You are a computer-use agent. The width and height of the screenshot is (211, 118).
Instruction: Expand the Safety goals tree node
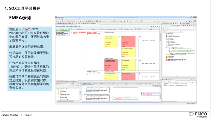coord(165,34)
